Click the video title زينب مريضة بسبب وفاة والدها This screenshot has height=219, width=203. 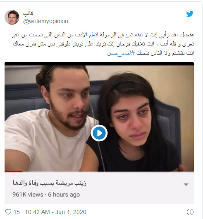pyautogui.click(x=50, y=183)
